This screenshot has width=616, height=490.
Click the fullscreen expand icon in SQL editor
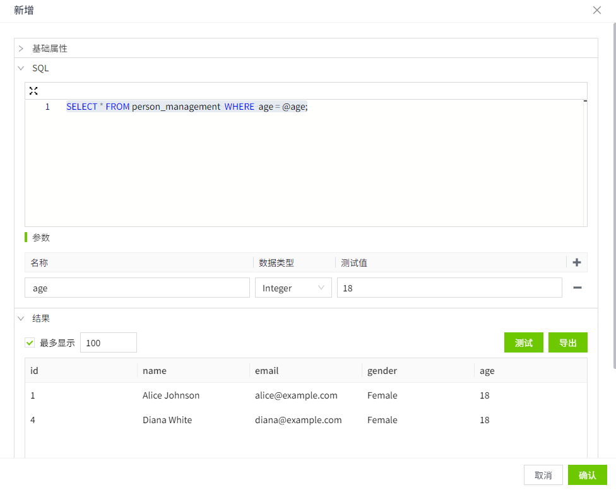tap(33, 91)
